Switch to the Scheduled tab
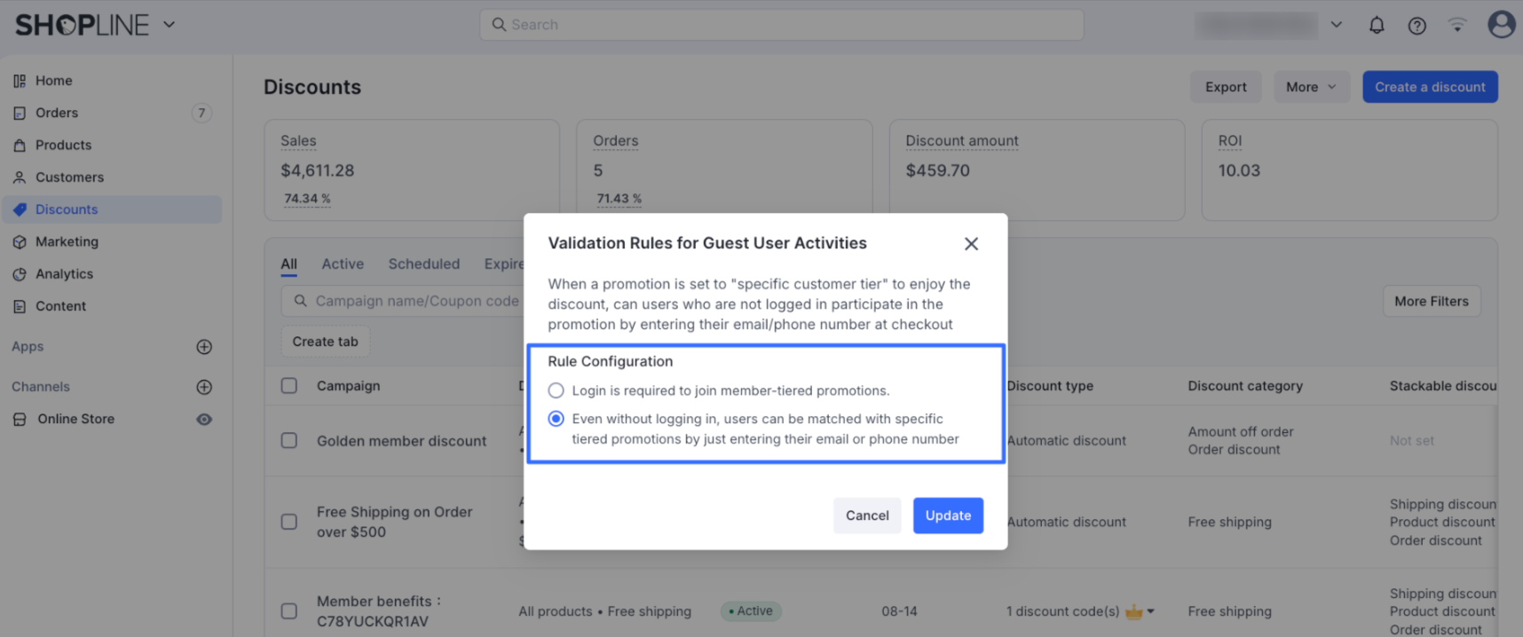Image resolution: width=1523 pixels, height=637 pixels. click(x=423, y=264)
